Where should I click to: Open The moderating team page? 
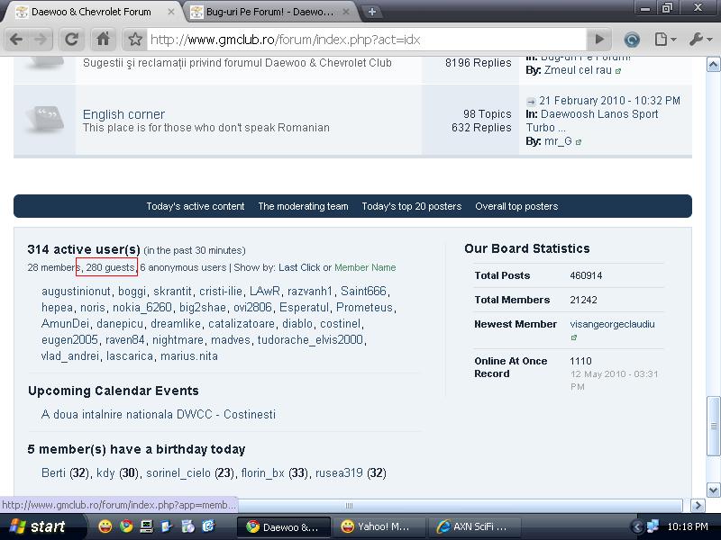(303, 206)
